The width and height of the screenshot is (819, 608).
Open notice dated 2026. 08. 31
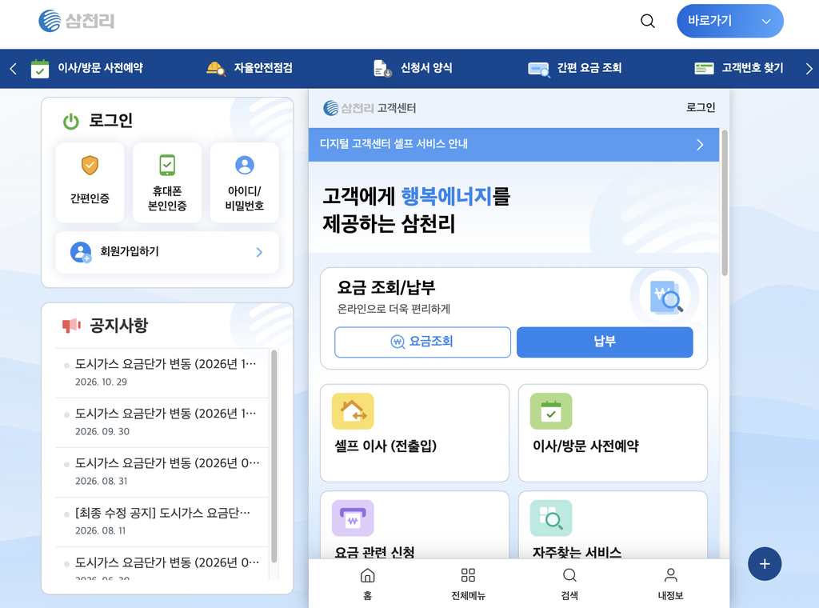tap(162, 472)
